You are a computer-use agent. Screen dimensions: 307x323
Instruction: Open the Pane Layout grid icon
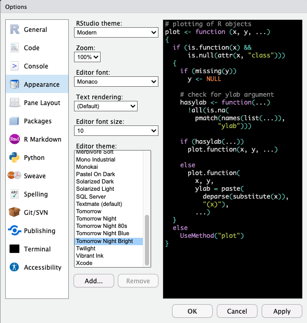click(x=15, y=102)
